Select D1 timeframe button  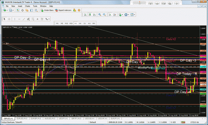tap(85, 23)
